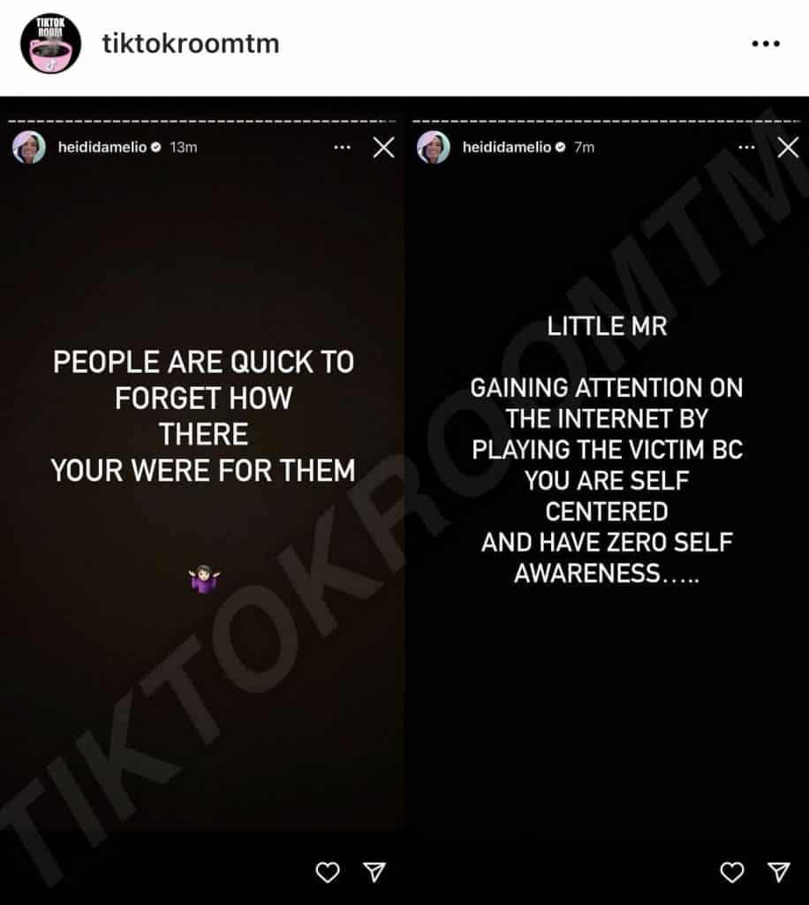Close the 7m story

[788, 148]
